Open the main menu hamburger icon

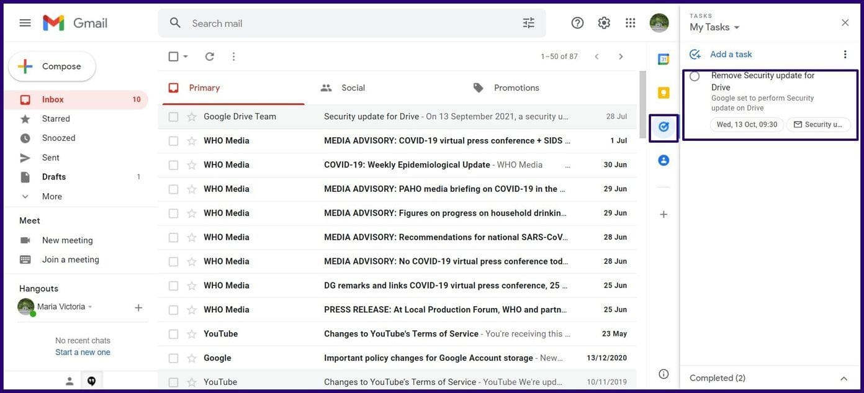(25, 23)
